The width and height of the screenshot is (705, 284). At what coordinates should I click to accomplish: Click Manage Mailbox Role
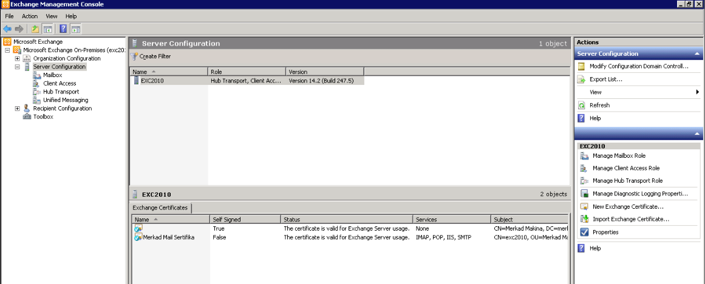(x=619, y=155)
